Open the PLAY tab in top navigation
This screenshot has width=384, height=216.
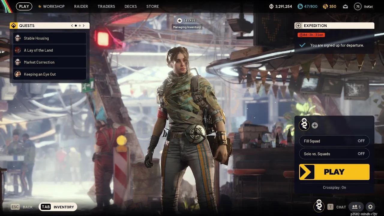pyautogui.click(x=24, y=6)
